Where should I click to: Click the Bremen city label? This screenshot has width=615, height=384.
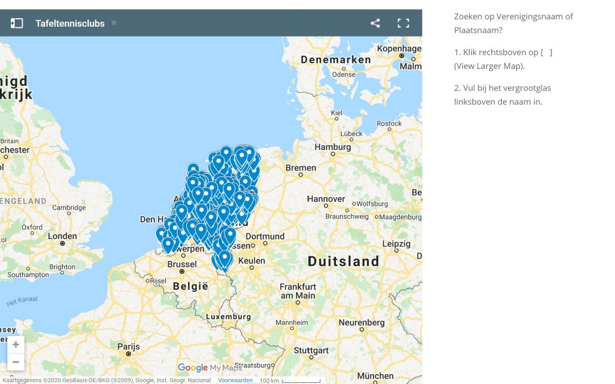pyautogui.click(x=301, y=168)
